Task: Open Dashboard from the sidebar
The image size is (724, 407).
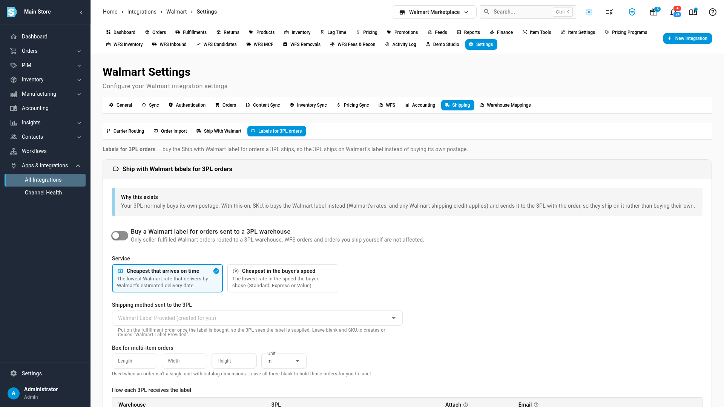Action: click(x=45, y=37)
